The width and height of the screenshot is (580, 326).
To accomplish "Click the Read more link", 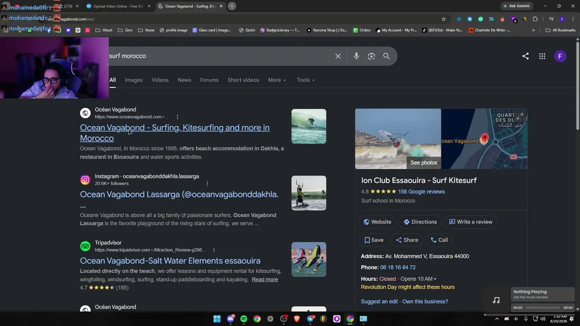I will (x=265, y=279).
